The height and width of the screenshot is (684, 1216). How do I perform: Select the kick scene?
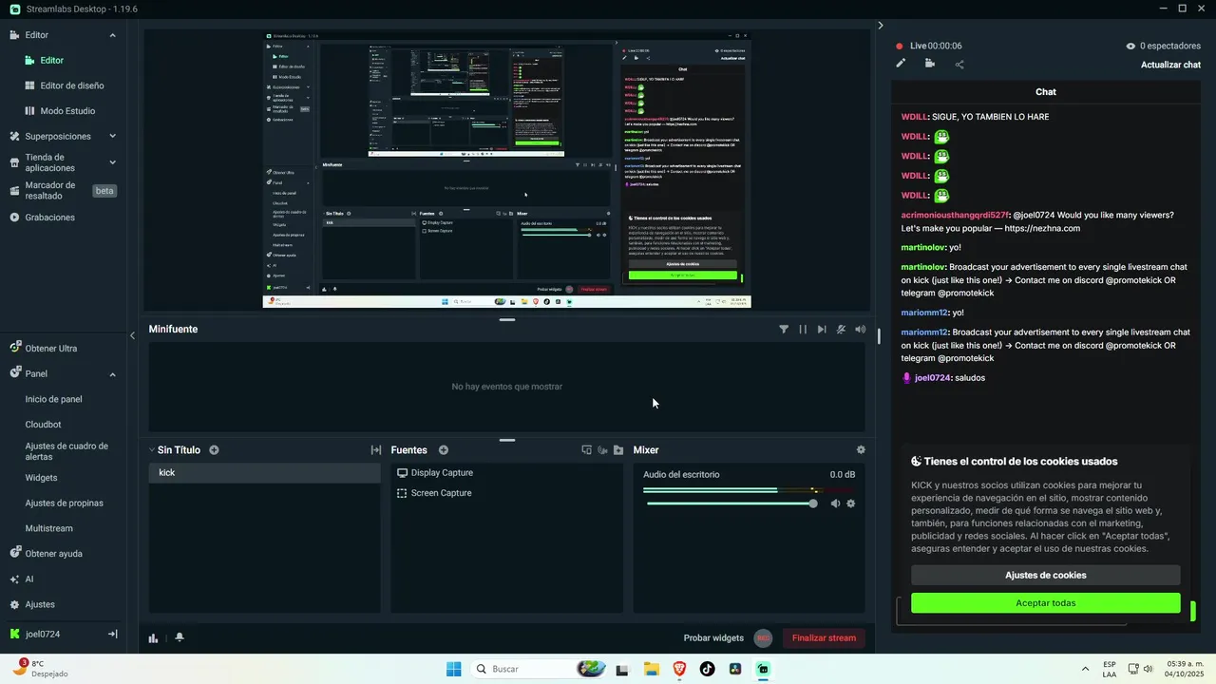264,473
